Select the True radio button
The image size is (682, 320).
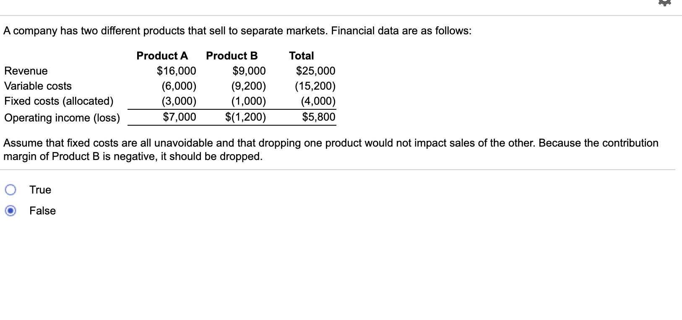coord(10,190)
